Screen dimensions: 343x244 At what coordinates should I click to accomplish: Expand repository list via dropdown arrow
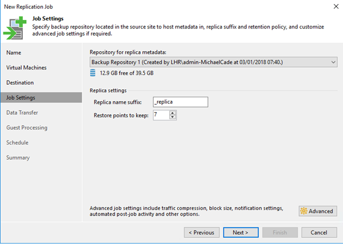coord(333,62)
